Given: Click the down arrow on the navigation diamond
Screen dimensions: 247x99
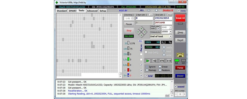Looking at the screenshot, I should 142,35.
